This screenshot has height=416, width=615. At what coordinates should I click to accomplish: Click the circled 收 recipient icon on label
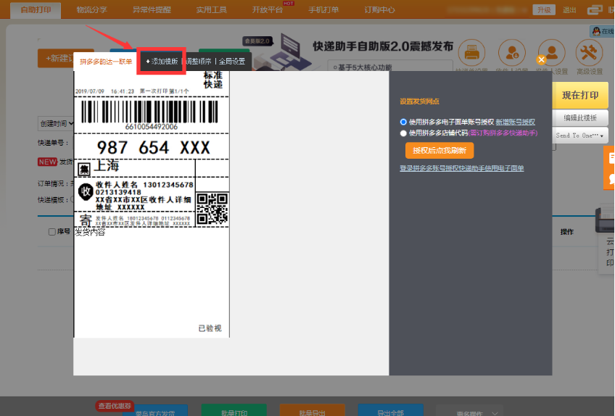point(85,192)
